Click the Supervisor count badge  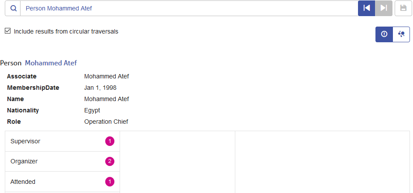tap(110, 141)
